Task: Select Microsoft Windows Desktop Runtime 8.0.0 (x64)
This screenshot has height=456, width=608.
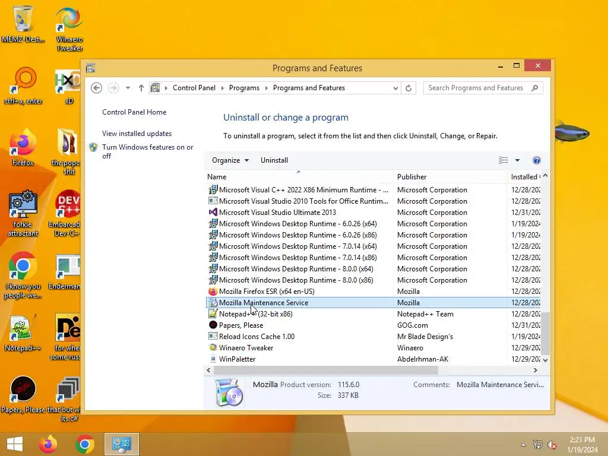Action: pos(373,269)
